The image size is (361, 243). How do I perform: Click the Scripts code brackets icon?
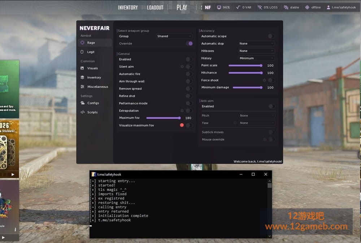pyautogui.click(x=82, y=112)
